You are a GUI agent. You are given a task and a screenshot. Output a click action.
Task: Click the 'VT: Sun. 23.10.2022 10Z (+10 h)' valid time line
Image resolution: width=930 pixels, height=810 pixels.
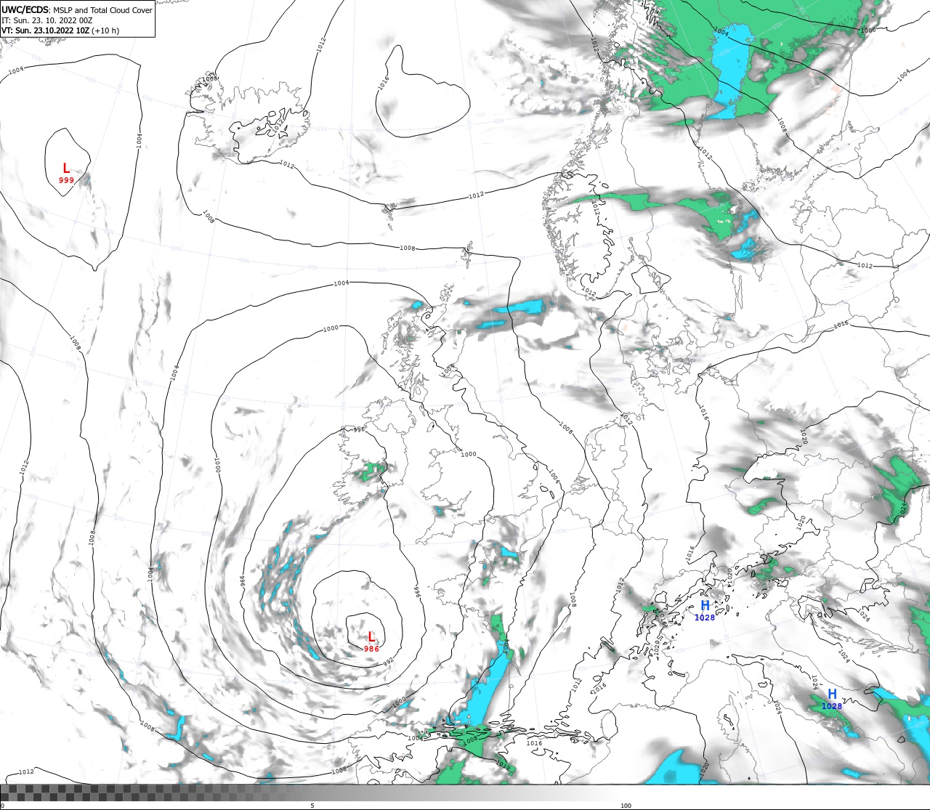click(60, 31)
